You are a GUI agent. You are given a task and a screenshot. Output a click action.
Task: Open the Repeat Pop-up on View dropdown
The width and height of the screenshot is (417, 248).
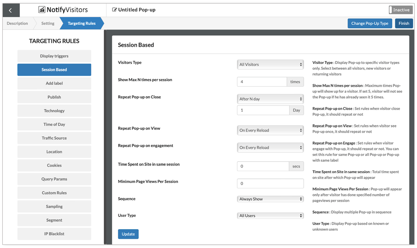270,131
